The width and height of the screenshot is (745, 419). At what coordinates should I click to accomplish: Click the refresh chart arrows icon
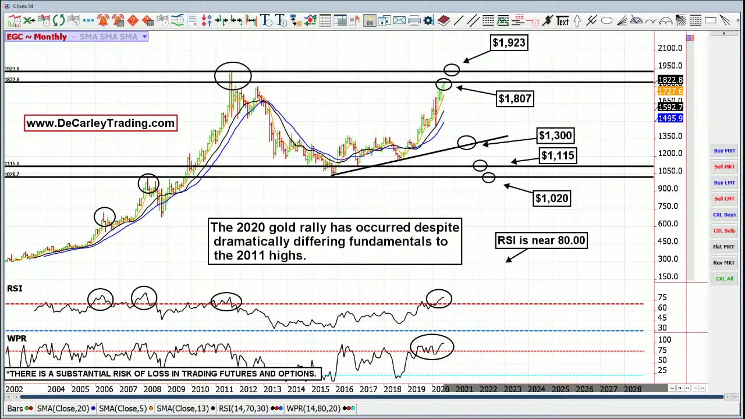(x=59, y=21)
